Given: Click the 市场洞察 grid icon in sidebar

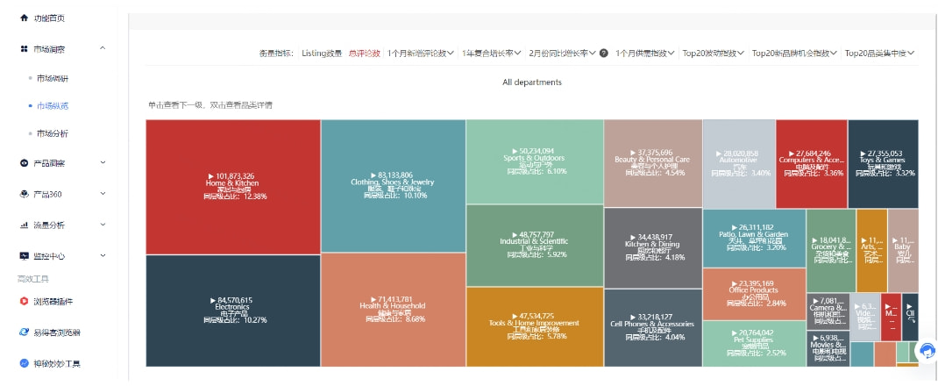Looking at the screenshot, I should (24, 49).
